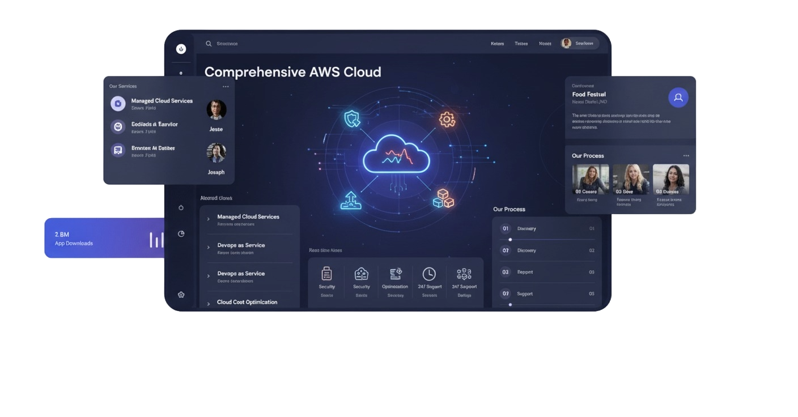
Task: Click the round icon beside Managed Cloud Services card row
Action: point(118,104)
